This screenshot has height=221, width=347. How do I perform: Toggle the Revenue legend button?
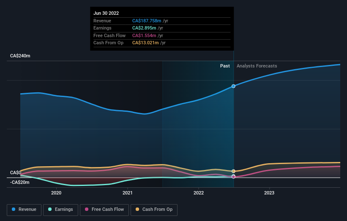point(24,210)
